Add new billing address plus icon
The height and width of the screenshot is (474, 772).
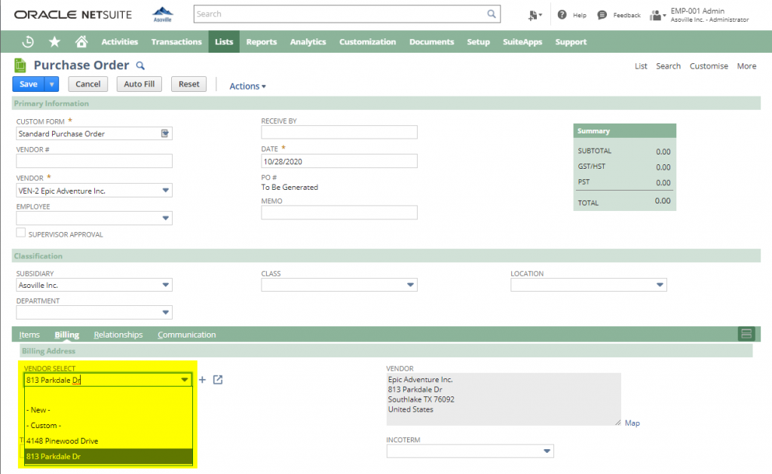[x=202, y=380]
